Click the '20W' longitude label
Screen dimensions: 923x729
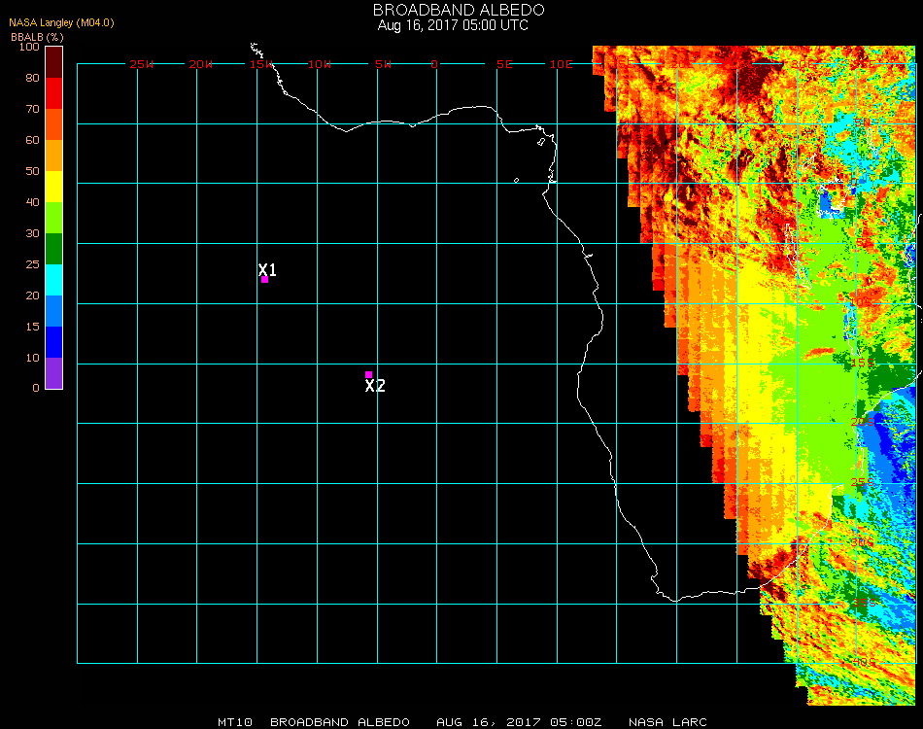pyautogui.click(x=201, y=64)
